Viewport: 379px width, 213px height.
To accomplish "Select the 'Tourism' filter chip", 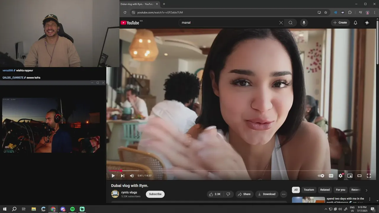I will pyautogui.click(x=309, y=190).
